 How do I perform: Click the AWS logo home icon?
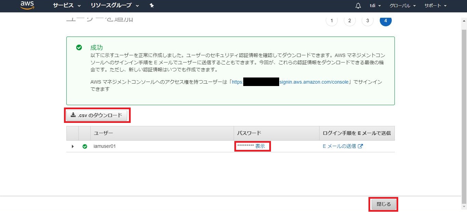[x=27, y=5]
